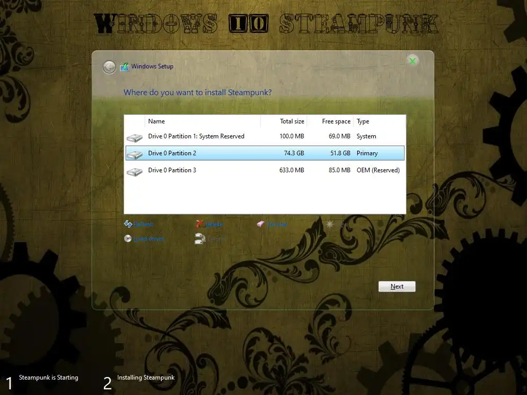Click the Format link
Viewport: 527px width, 395px height.
(277, 224)
